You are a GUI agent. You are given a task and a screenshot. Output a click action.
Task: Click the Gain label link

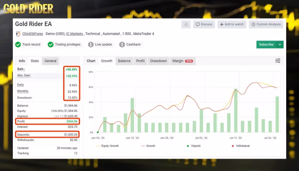click(21, 69)
